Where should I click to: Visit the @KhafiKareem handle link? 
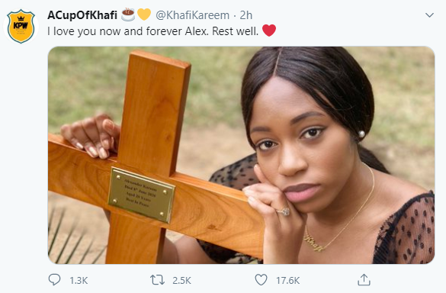click(x=192, y=15)
